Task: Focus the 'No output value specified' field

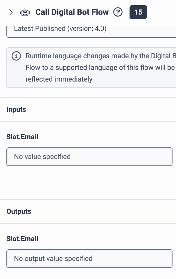Action: click(x=89, y=259)
